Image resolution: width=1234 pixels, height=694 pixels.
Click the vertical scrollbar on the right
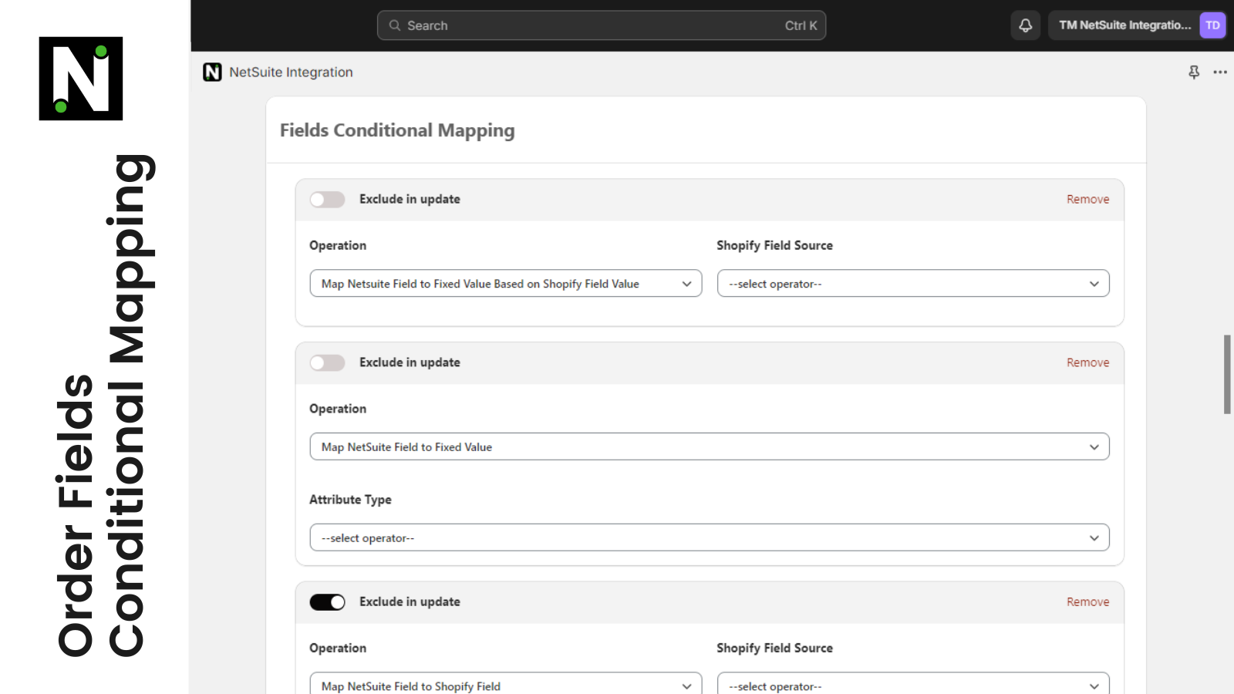tap(1226, 376)
